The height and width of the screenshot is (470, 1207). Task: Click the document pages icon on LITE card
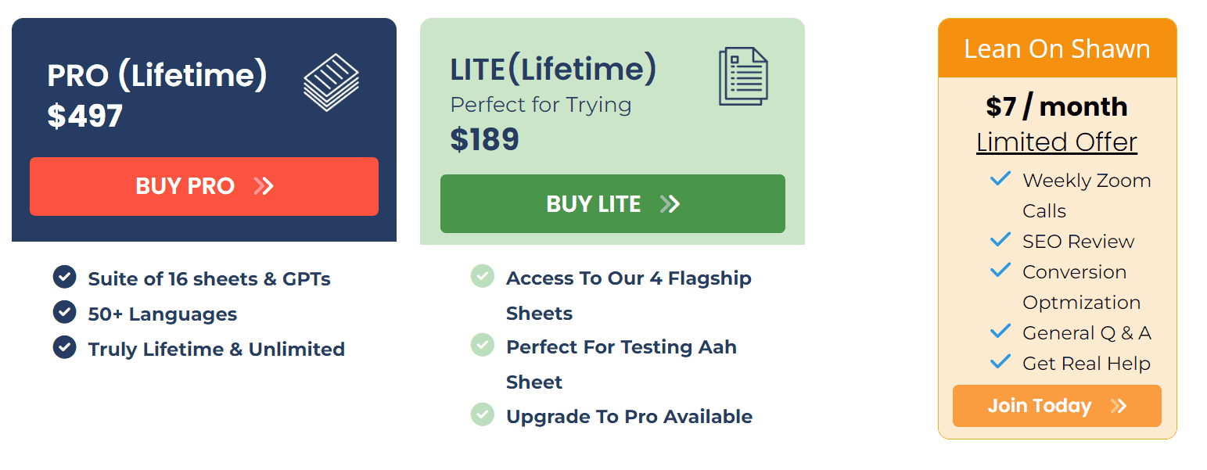click(x=742, y=74)
